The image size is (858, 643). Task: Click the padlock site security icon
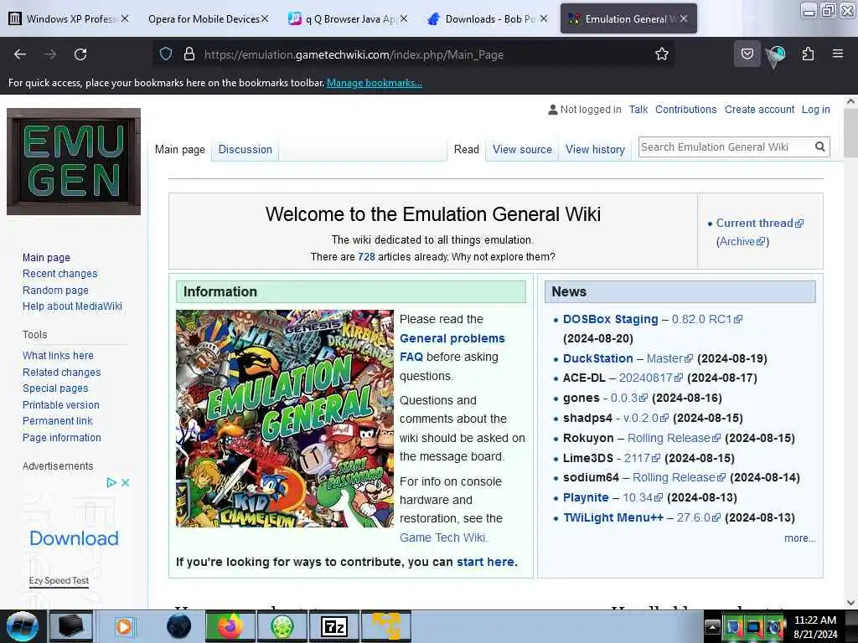point(189,54)
